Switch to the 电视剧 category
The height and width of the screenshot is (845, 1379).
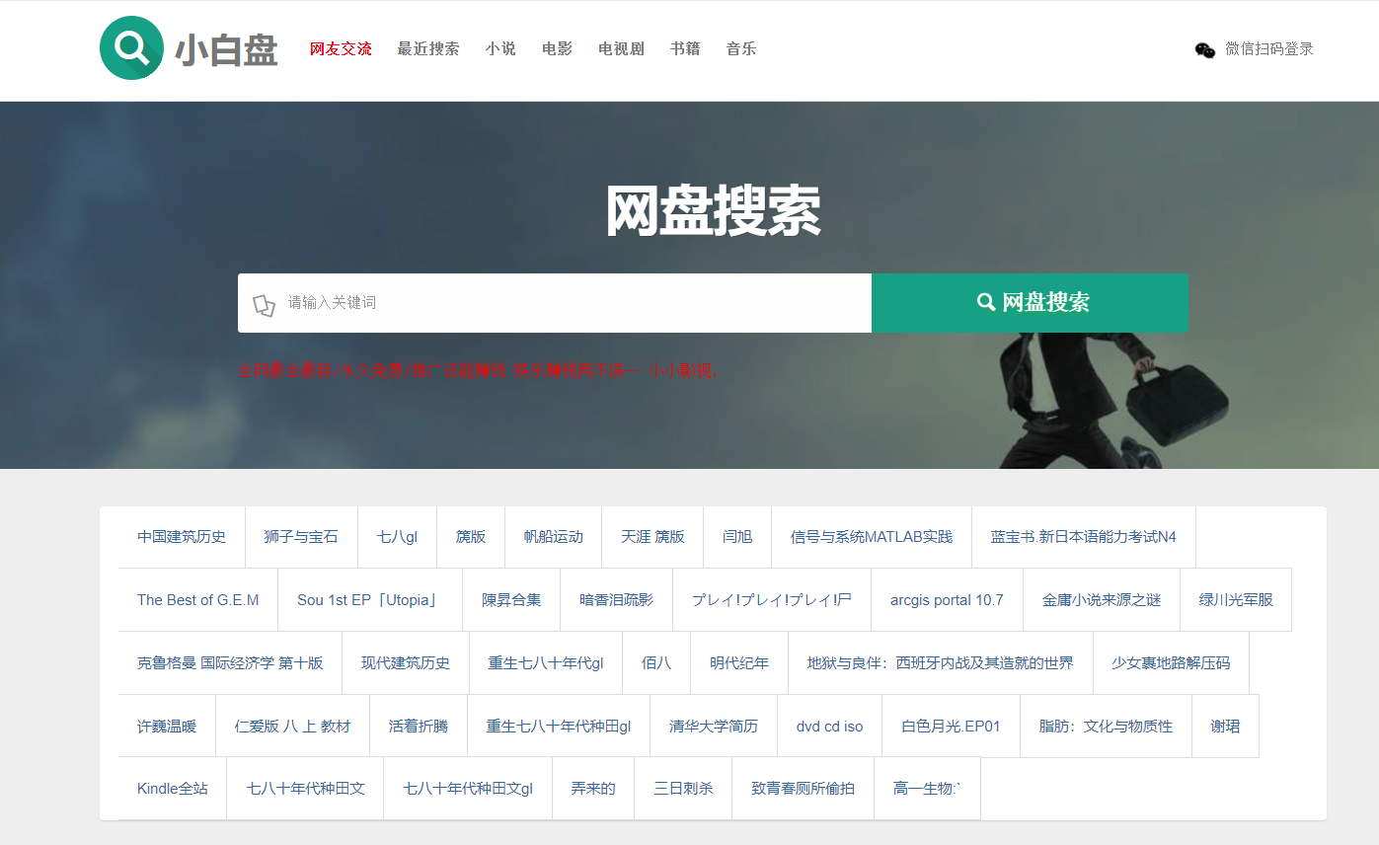[x=621, y=49]
